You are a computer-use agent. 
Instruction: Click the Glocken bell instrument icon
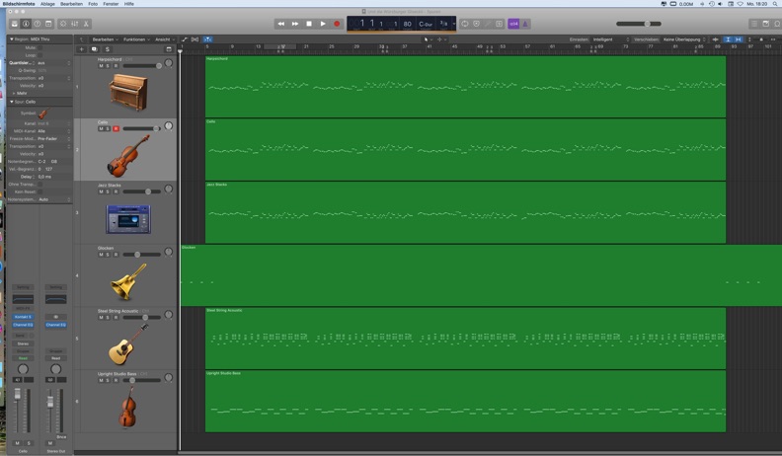[x=128, y=281]
